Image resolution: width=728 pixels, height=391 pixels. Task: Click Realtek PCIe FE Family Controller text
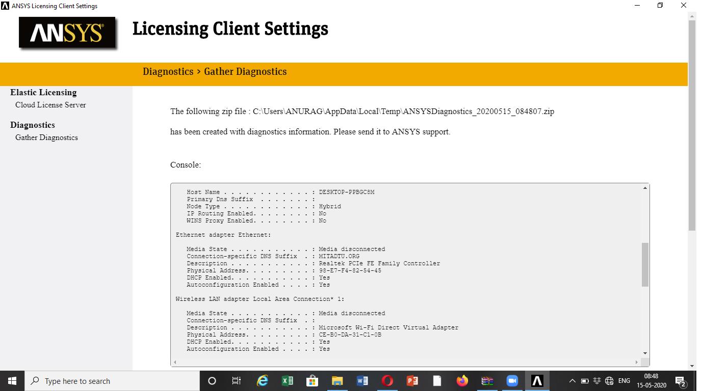(379, 264)
